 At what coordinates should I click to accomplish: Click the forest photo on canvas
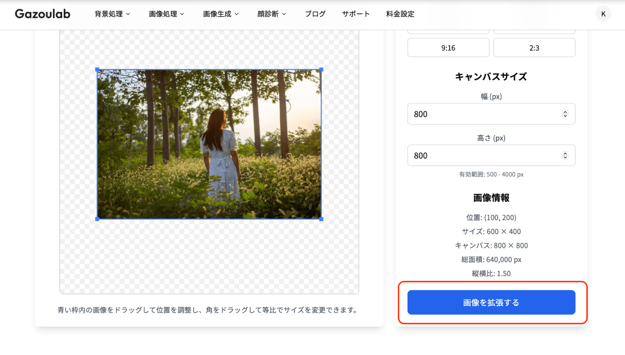pos(209,144)
